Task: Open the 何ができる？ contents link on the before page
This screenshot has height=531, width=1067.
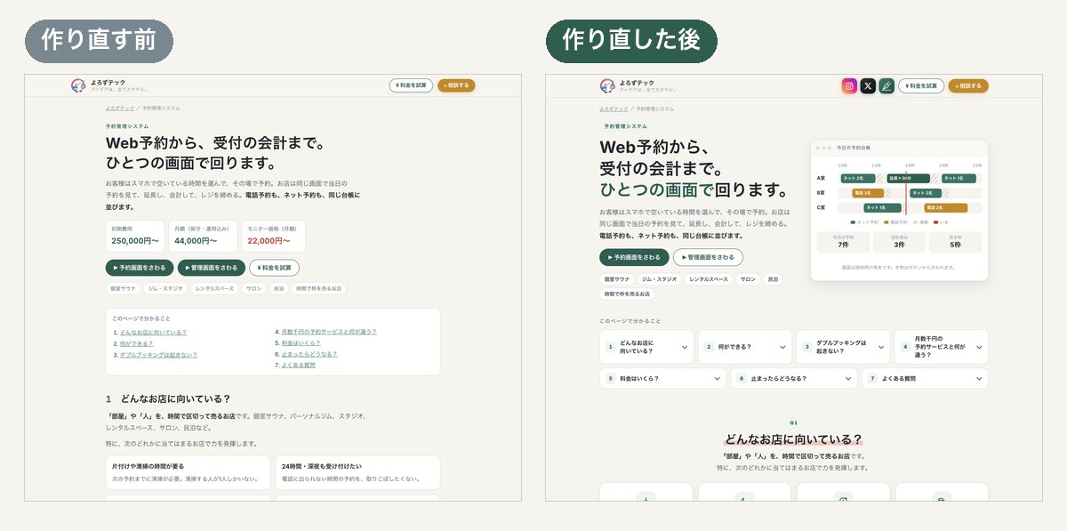Action: point(136,343)
